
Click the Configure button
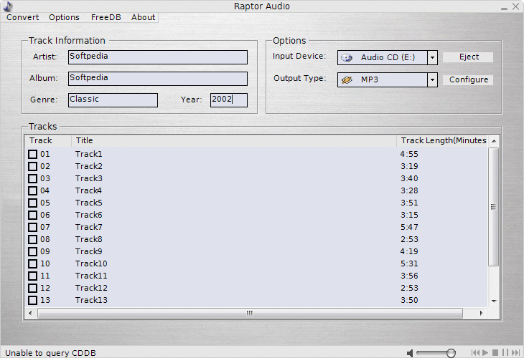(x=468, y=79)
